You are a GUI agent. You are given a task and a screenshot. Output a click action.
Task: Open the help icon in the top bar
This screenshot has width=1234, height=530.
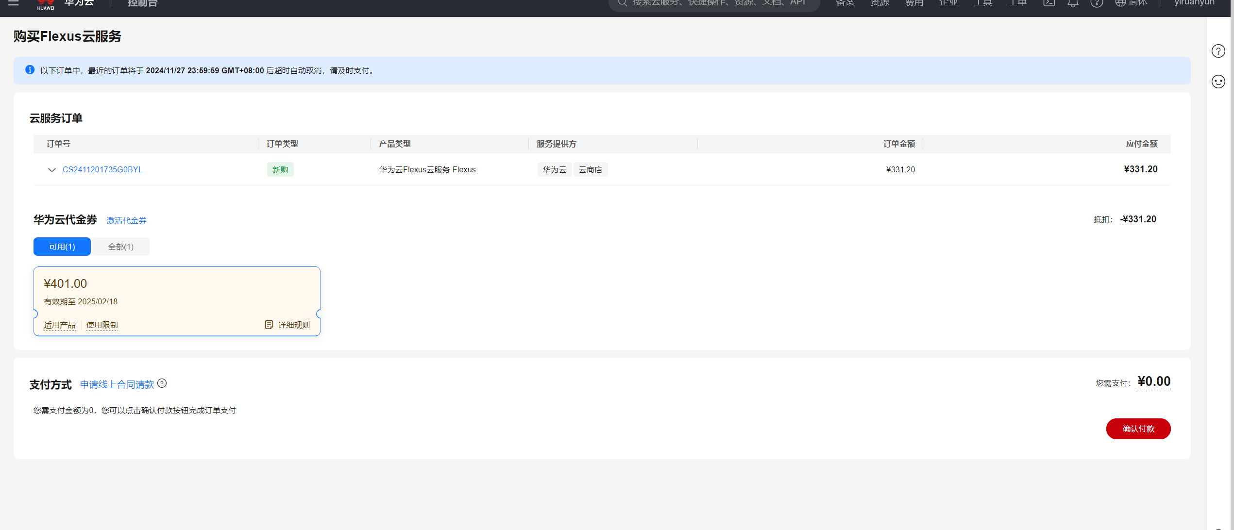pyautogui.click(x=1097, y=3)
